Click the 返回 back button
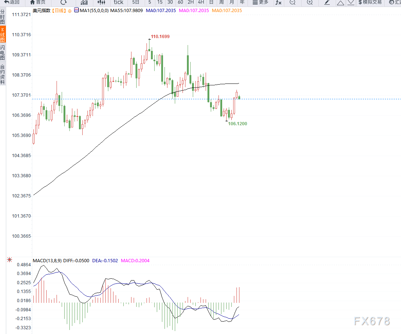This screenshot has width=401, height=334. (12, 2)
